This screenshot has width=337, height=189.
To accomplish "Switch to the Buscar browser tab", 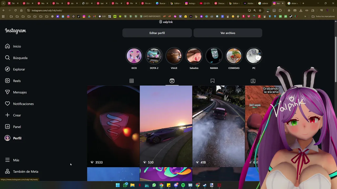I will [161, 3].
